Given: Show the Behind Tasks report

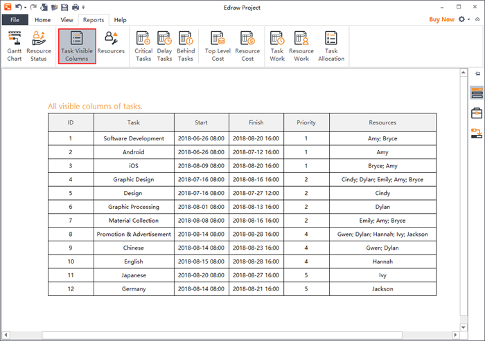Looking at the screenshot, I should (186, 46).
